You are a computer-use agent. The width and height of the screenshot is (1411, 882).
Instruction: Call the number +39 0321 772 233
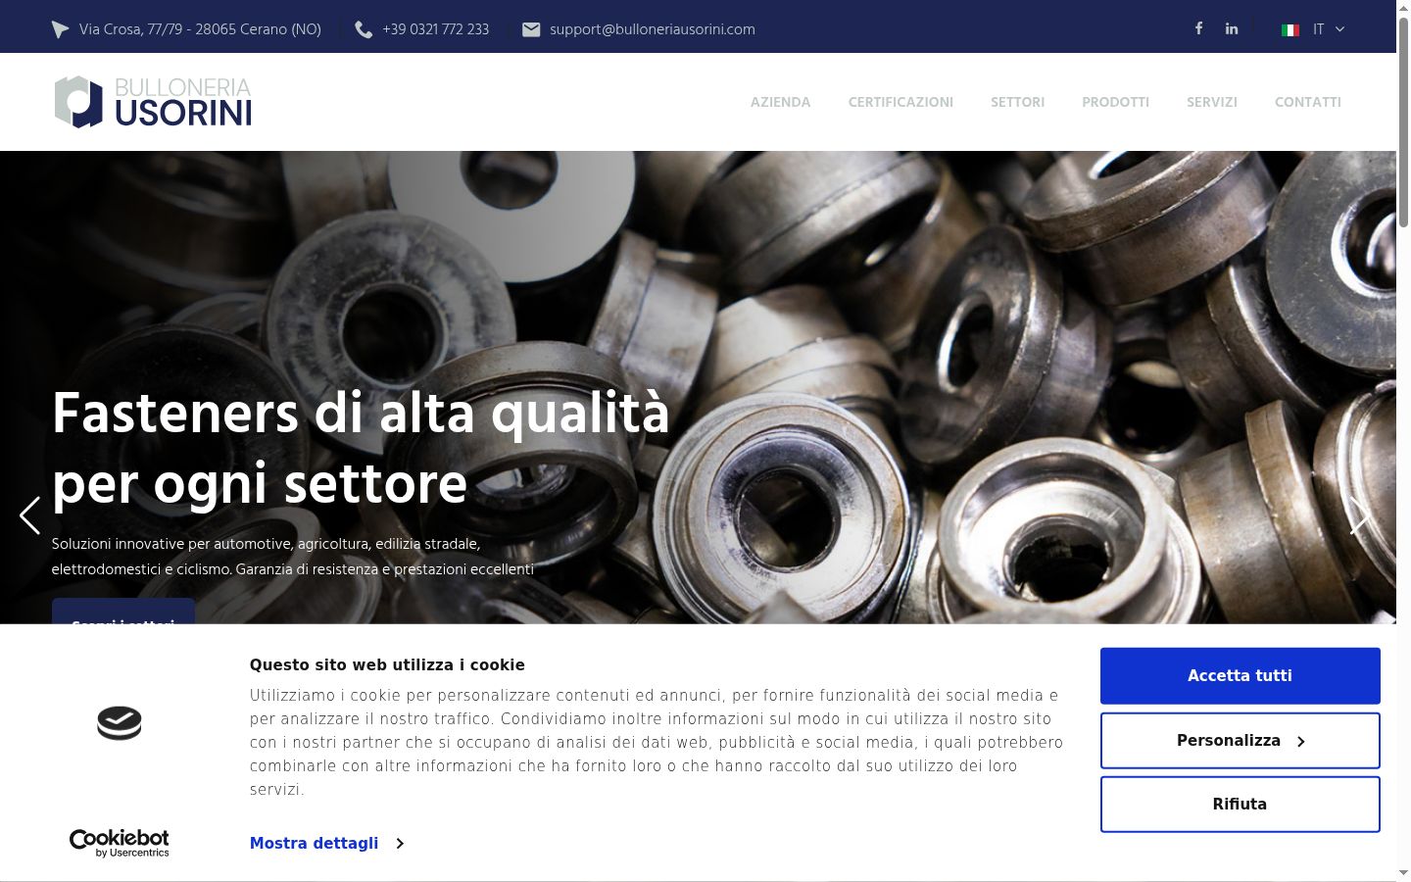[435, 29]
